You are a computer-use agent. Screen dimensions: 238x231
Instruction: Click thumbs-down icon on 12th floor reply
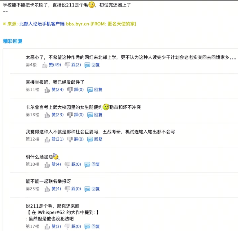(70, 140)
